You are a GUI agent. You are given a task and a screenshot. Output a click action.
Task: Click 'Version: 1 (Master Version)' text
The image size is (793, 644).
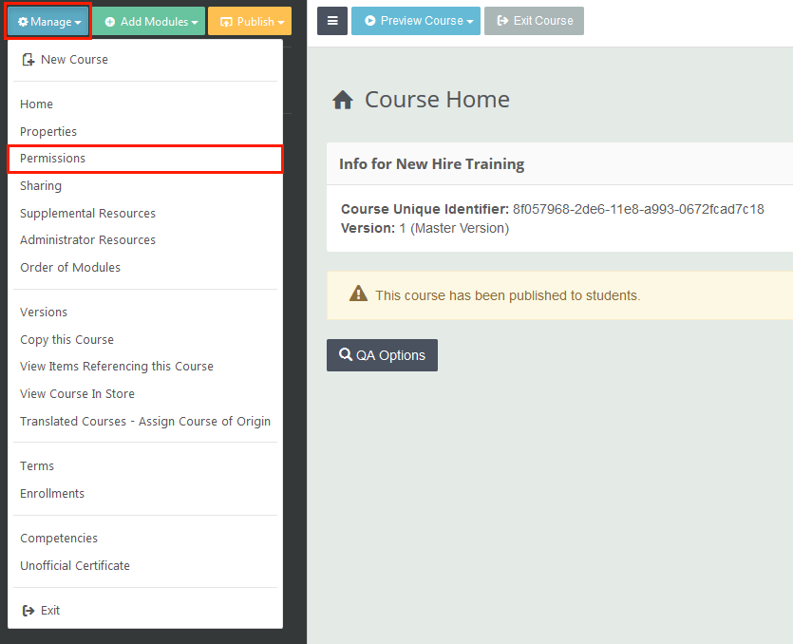pyautogui.click(x=425, y=229)
